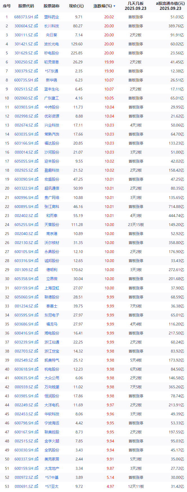The image size is (187, 492).
Task: Open chart icon beside 603159.SH
Action: pos(36,288)
